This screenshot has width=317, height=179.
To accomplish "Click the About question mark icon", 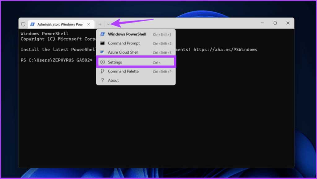I will point(102,80).
